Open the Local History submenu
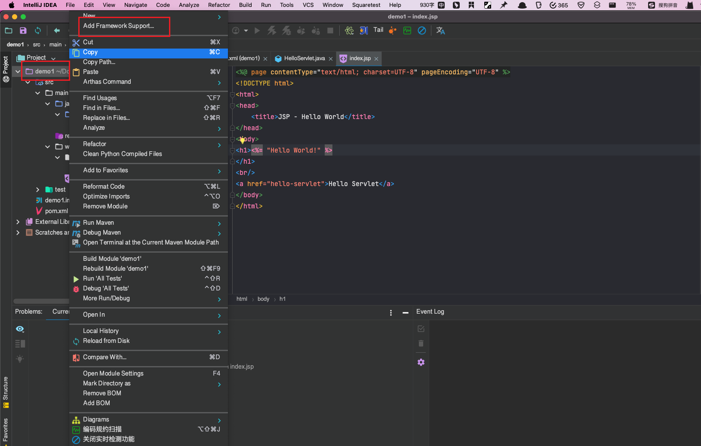The width and height of the screenshot is (701, 446). click(148, 331)
